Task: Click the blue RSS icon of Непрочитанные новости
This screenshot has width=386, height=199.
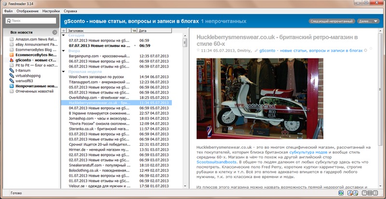Action: pyautogui.click(x=12, y=86)
